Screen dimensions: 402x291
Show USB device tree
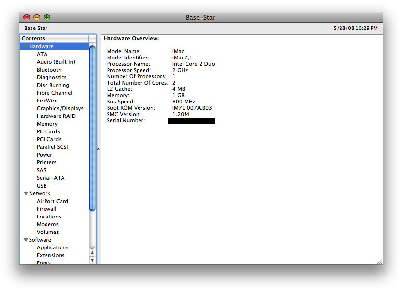pos(42,186)
